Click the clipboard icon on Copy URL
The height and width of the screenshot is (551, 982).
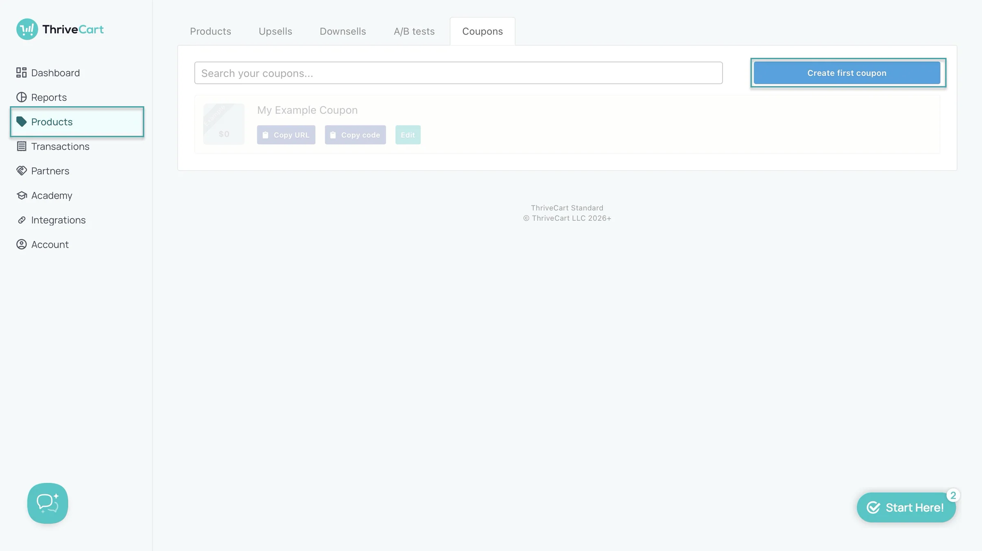[265, 135]
